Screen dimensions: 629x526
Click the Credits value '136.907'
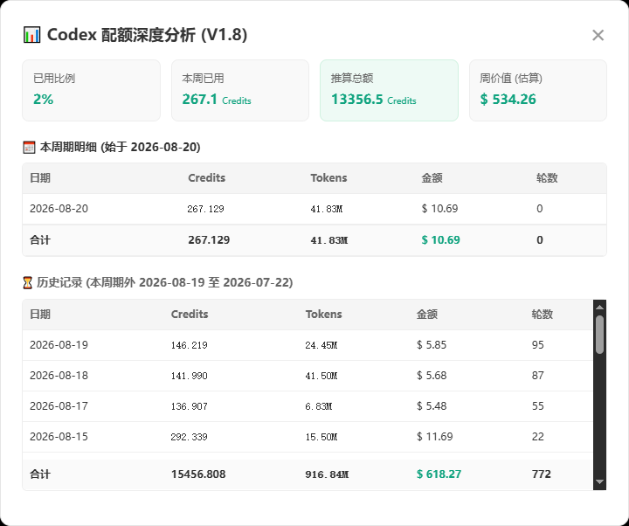(x=189, y=406)
